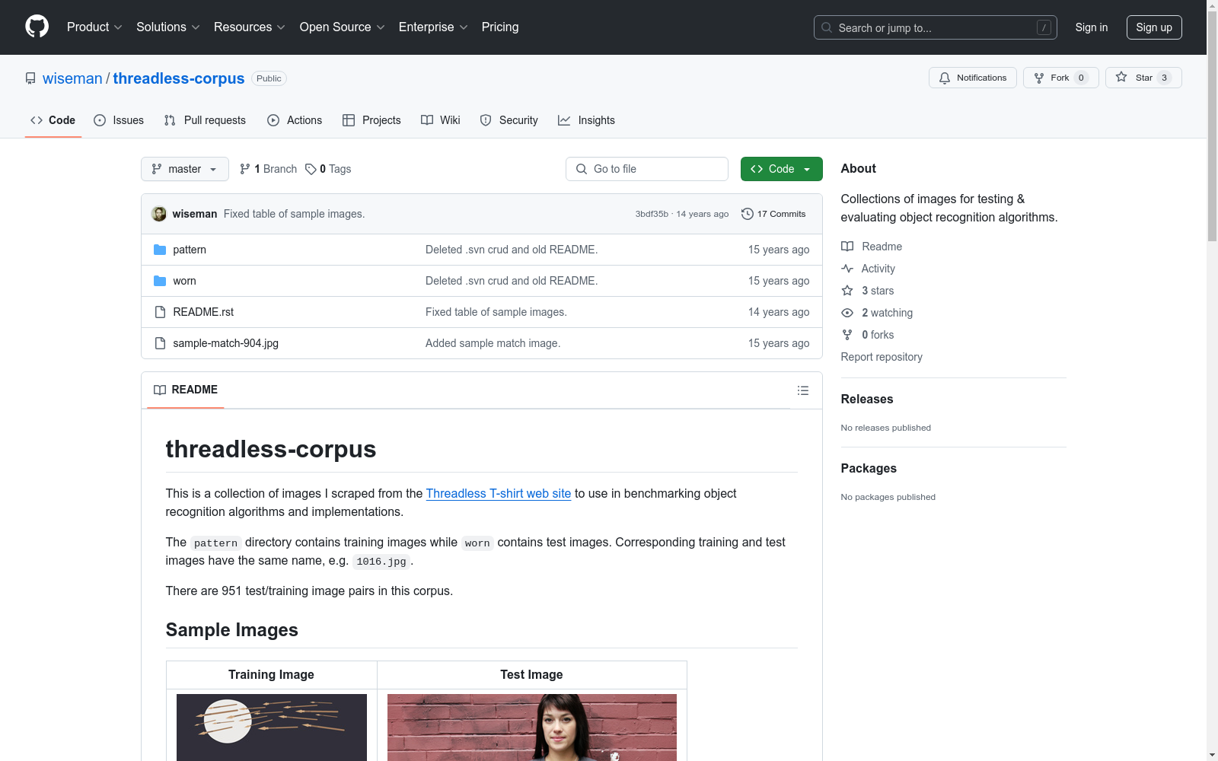The width and height of the screenshot is (1218, 761).
Task: Click the GitHub logo icon
Action: coord(37,27)
